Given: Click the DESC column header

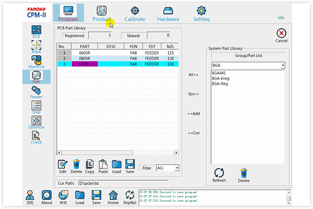Looking at the screenshot, I should point(111,46).
